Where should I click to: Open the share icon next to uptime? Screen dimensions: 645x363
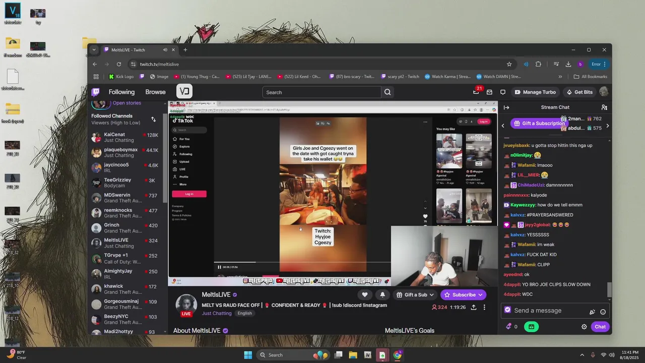pos(474,307)
